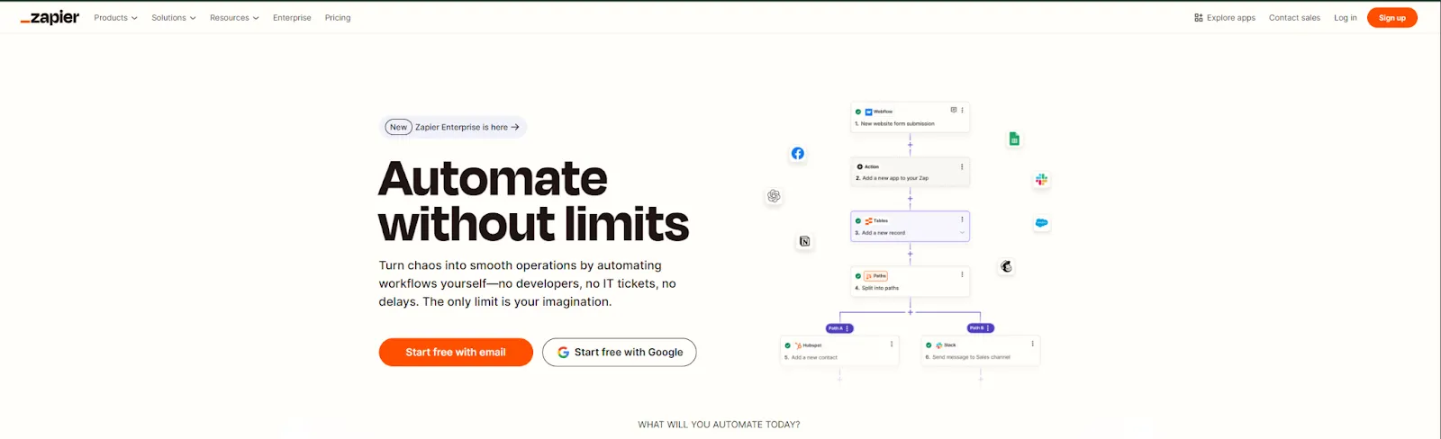The height and width of the screenshot is (439, 1441).
Task: Click the Notion icon
Action: [x=805, y=241]
